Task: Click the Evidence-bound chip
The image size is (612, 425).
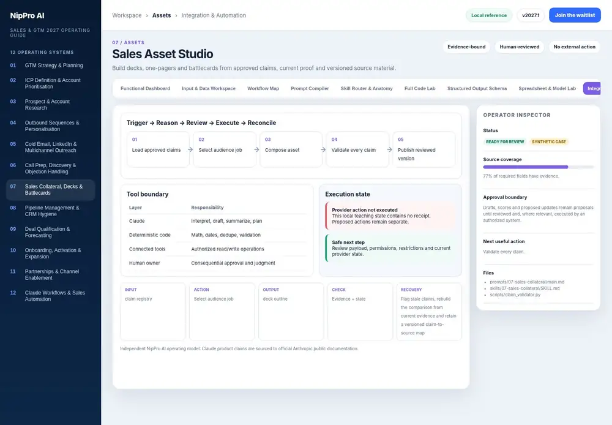Action: coord(466,47)
